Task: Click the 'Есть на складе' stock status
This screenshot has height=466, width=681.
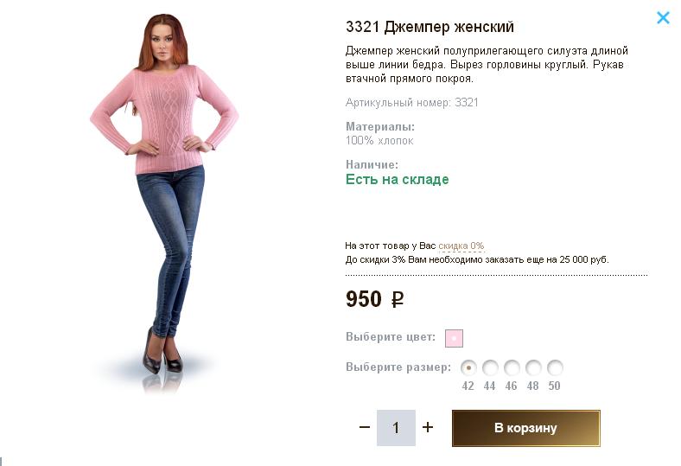Action: click(397, 180)
